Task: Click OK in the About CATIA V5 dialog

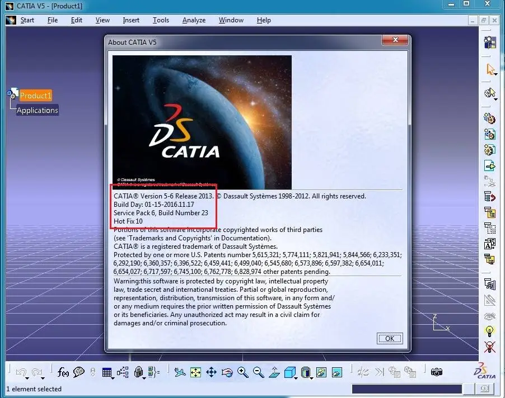Action: pyautogui.click(x=390, y=338)
